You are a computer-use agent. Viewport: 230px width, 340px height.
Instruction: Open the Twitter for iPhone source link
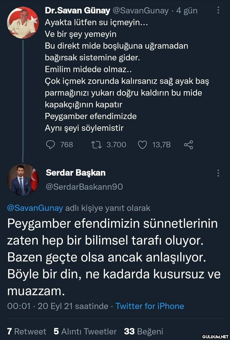tap(150, 306)
